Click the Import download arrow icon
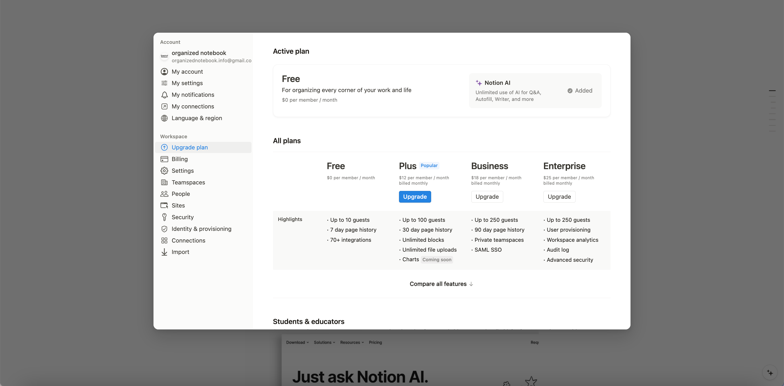The image size is (784, 386). pos(164,252)
